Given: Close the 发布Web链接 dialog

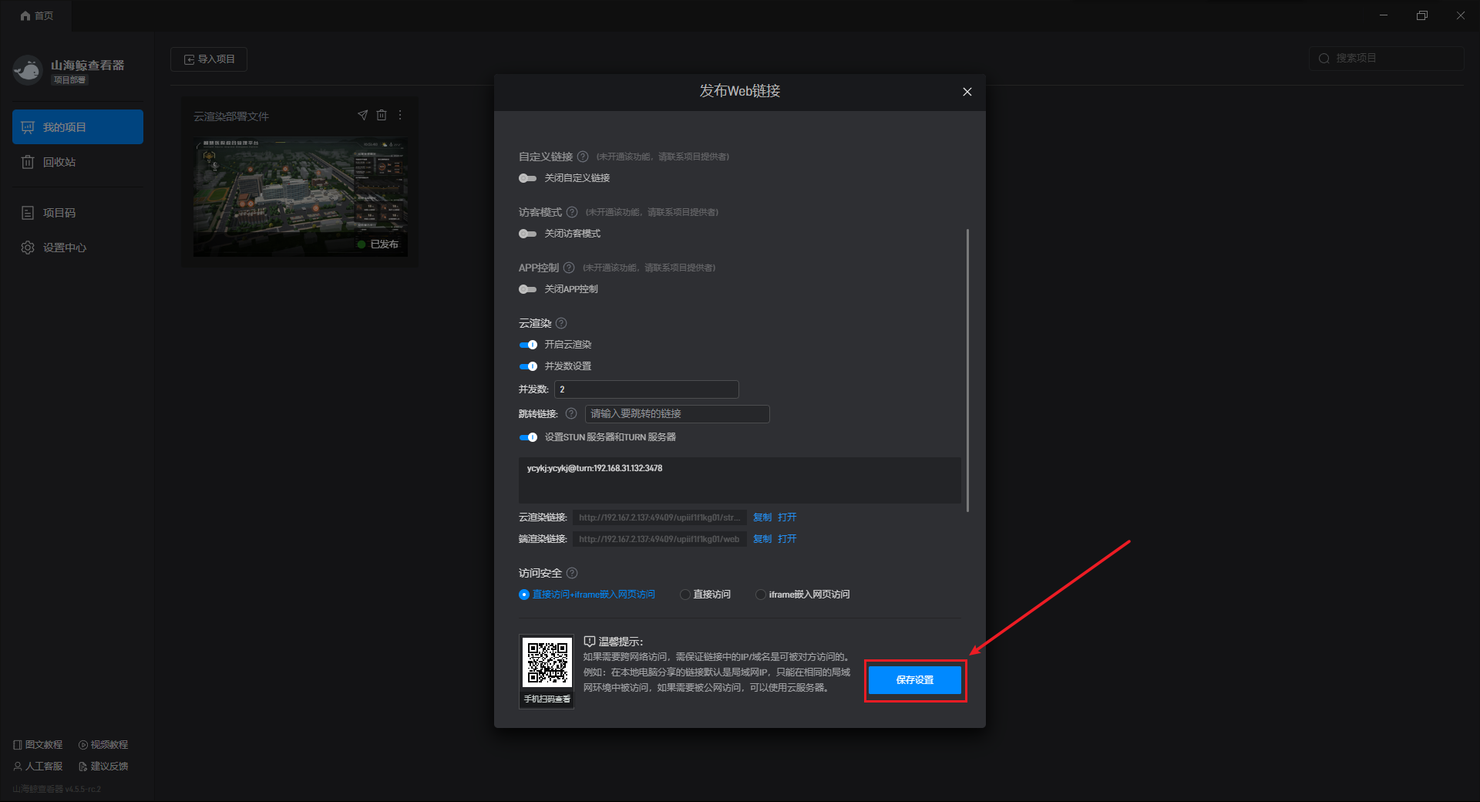Looking at the screenshot, I should pos(967,92).
